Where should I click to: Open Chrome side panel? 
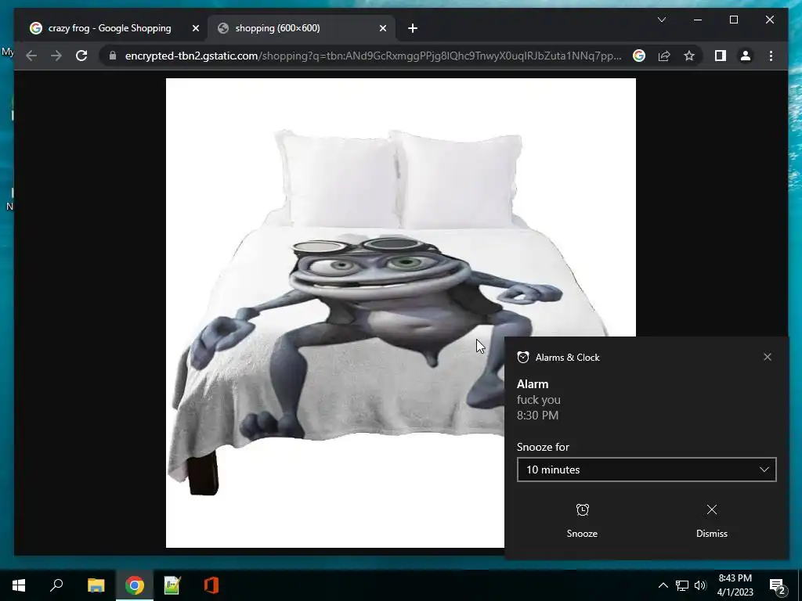click(x=721, y=56)
